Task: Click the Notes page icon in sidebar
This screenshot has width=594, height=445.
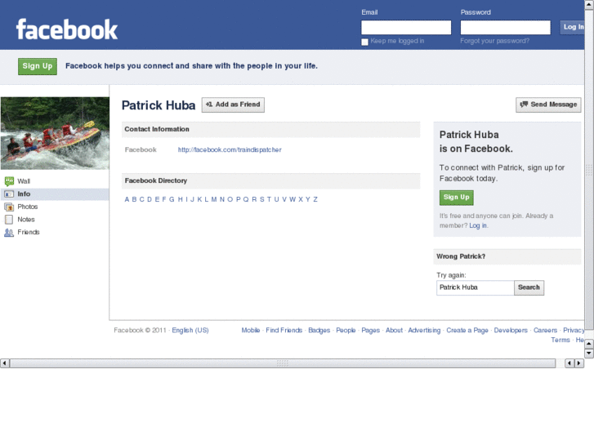Action: [x=9, y=220]
